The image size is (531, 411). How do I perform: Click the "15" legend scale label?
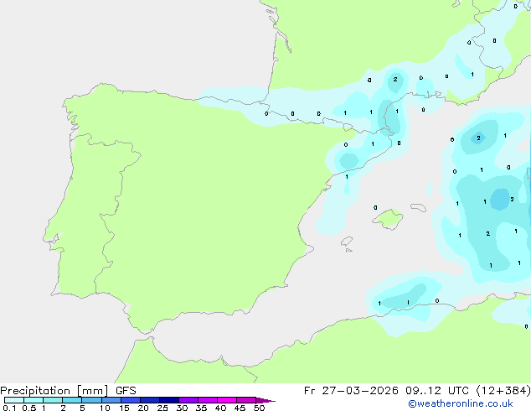pos(124,408)
